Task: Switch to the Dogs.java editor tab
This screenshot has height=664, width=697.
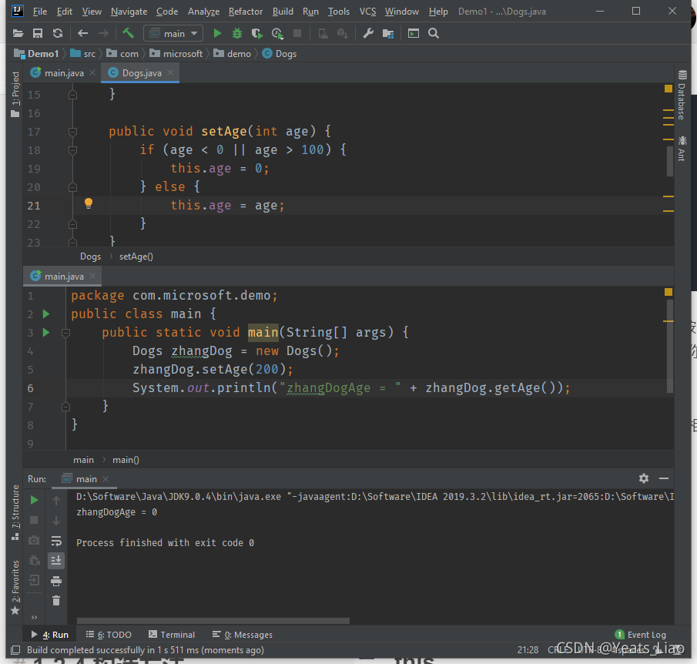Action: [x=141, y=73]
